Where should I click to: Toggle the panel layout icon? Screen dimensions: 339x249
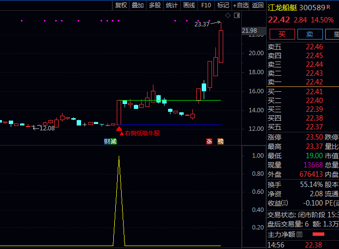pos(237,15)
